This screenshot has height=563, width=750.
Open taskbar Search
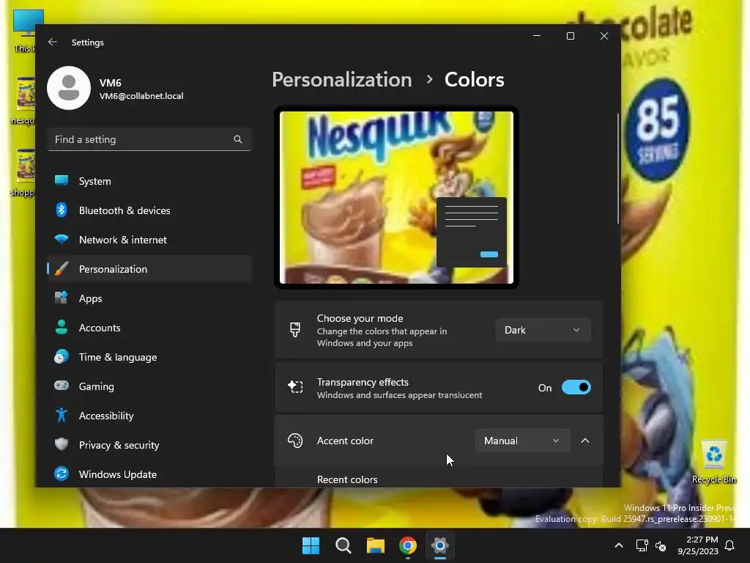[x=343, y=545]
